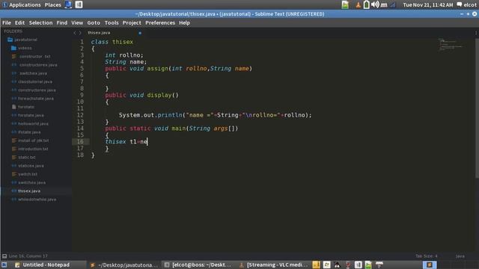Toggle sidebar via status bar panel icon
Screen dimensions: 479x269
[4, 256]
